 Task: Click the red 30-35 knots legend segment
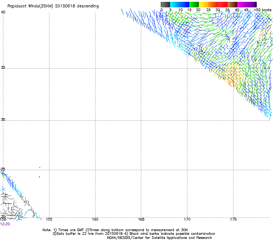pos(223,4)
